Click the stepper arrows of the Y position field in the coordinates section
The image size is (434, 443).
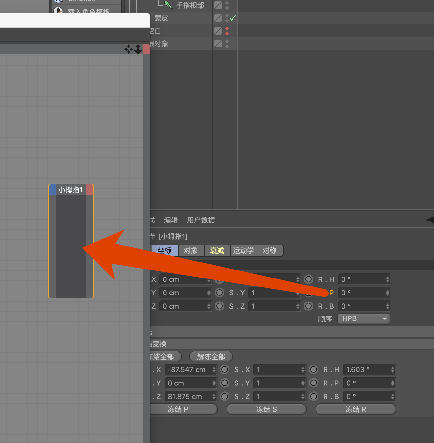tap(209, 293)
